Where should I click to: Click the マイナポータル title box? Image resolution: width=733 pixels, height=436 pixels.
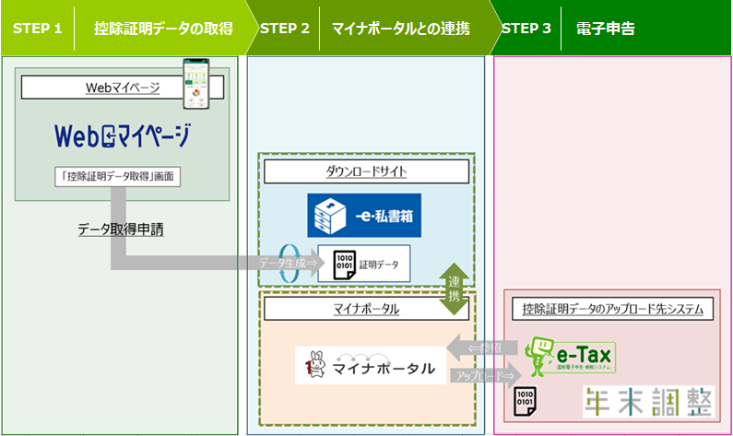pyautogui.click(x=367, y=309)
